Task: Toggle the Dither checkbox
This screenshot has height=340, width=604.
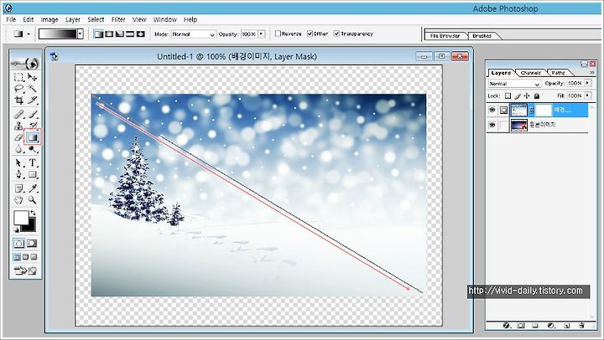Action: [310, 33]
